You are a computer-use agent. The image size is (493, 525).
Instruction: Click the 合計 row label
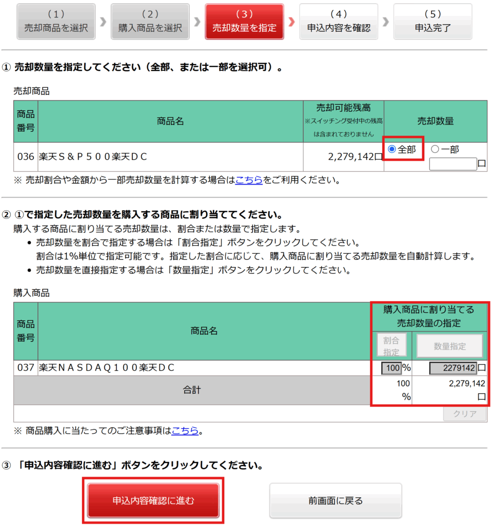click(x=192, y=390)
